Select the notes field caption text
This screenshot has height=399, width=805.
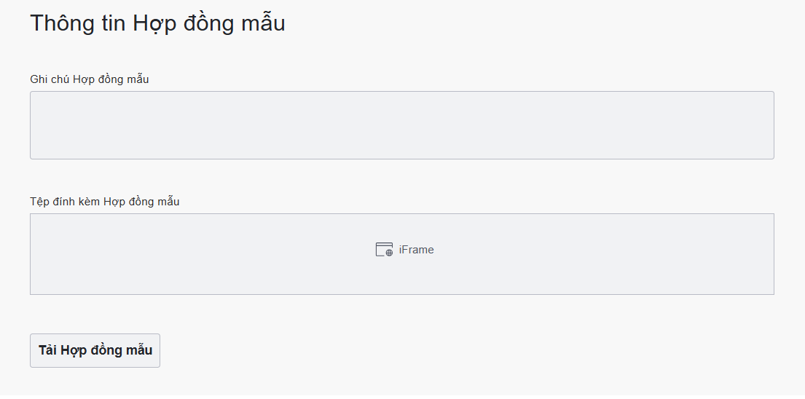pyautogui.click(x=90, y=79)
